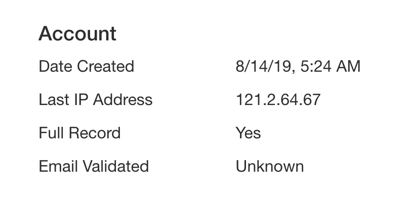Select the Email Validated label

(x=94, y=166)
